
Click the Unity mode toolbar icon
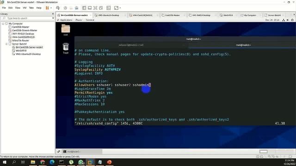tap(101, 8)
